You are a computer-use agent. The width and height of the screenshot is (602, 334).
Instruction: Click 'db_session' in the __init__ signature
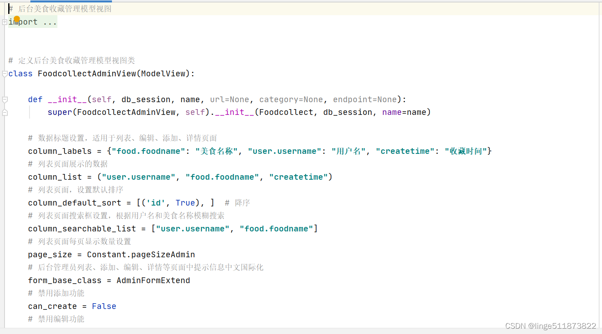tap(146, 100)
